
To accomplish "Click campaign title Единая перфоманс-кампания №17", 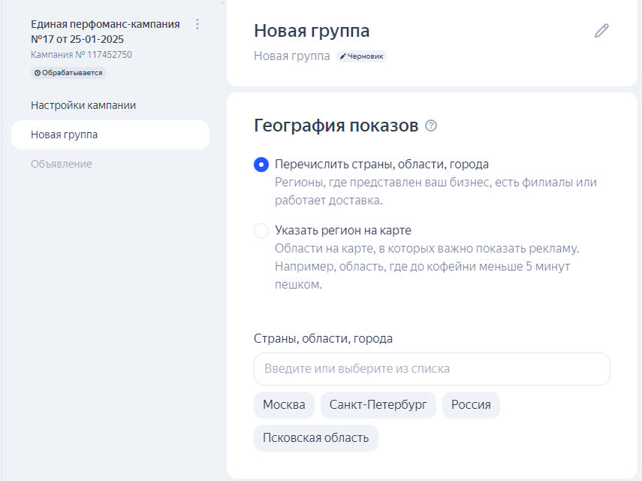I will pos(105,32).
